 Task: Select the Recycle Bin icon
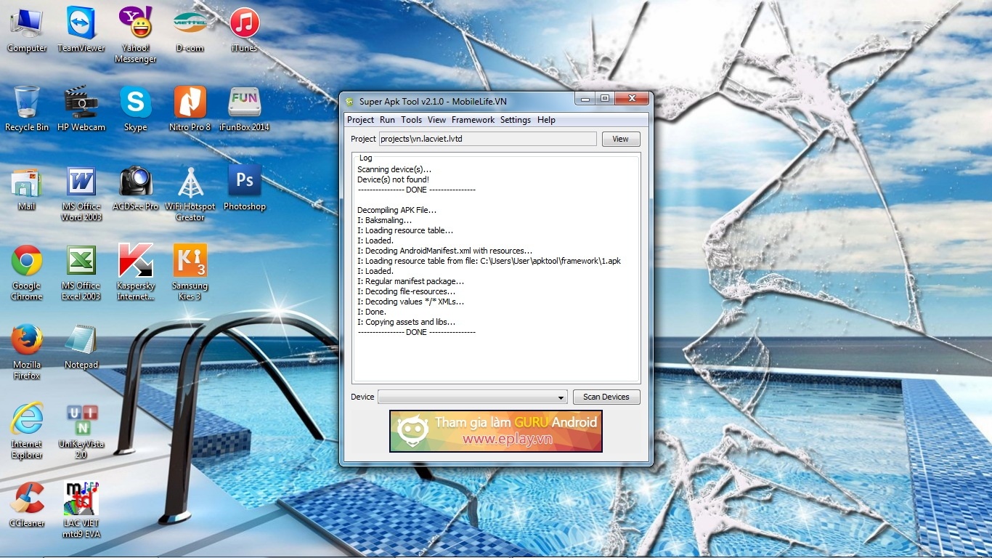tap(27, 108)
